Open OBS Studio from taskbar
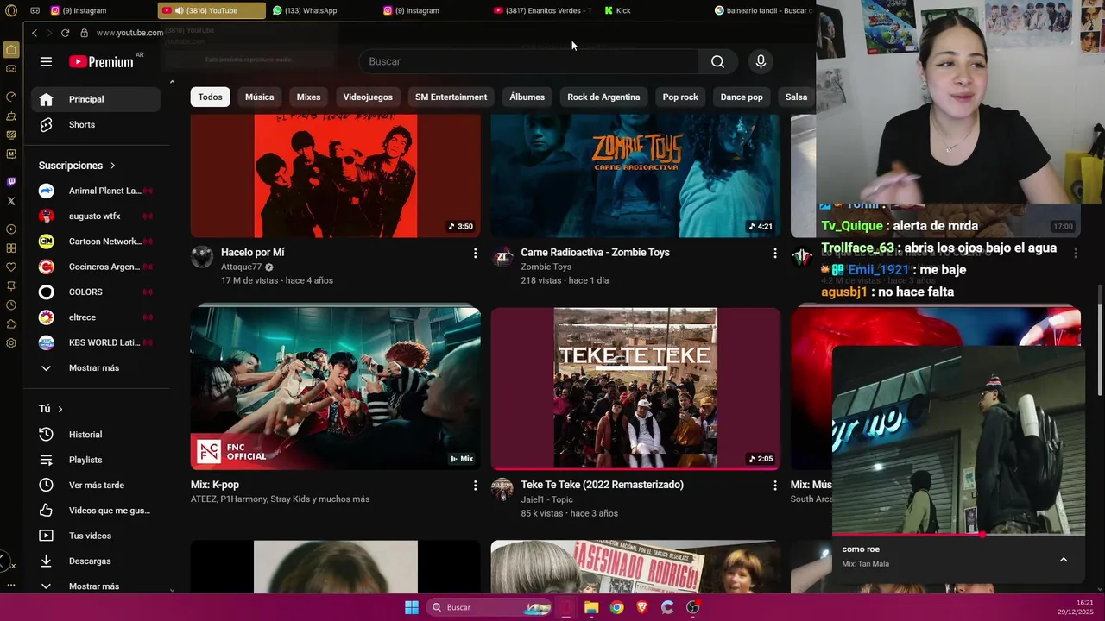This screenshot has height=621, width=1105. (x=692, y=607)
